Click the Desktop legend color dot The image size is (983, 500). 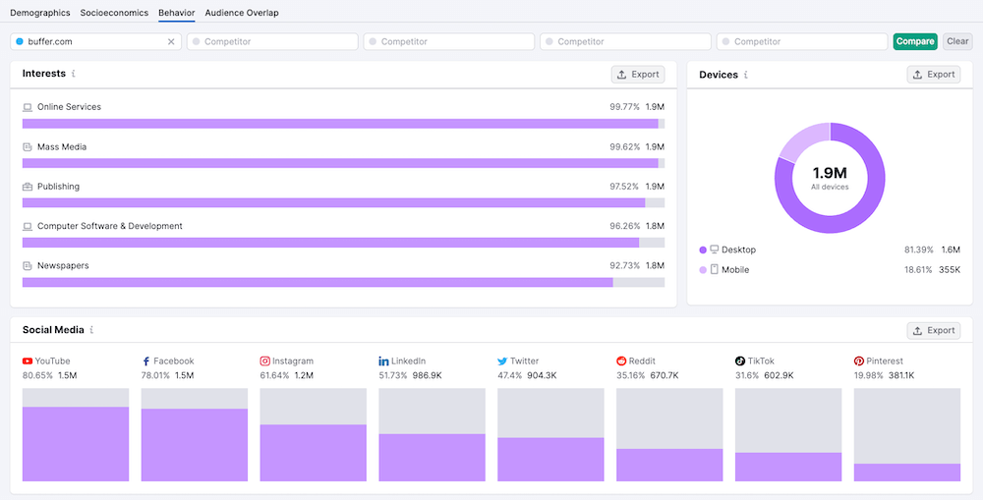[x=703, y=250]
